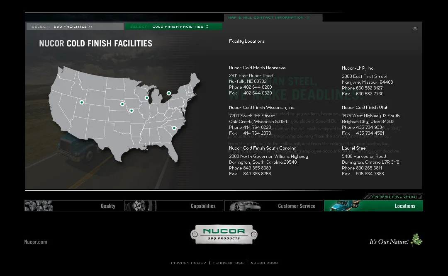
Task: Open the Capabilities section
Action: 174,206
